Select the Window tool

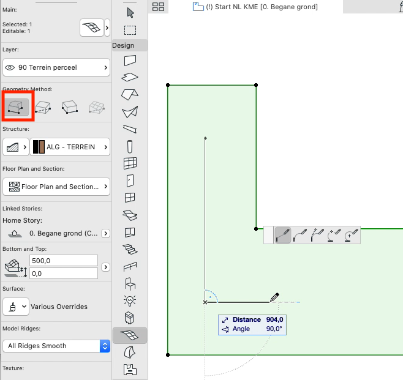tap(130, 198)
